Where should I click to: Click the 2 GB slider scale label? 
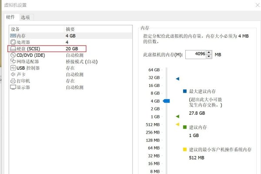point(155,109)
